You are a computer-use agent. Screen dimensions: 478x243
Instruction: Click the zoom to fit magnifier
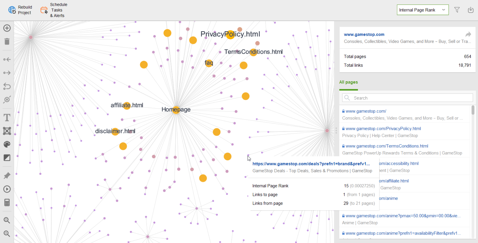(x=7, y=220)
